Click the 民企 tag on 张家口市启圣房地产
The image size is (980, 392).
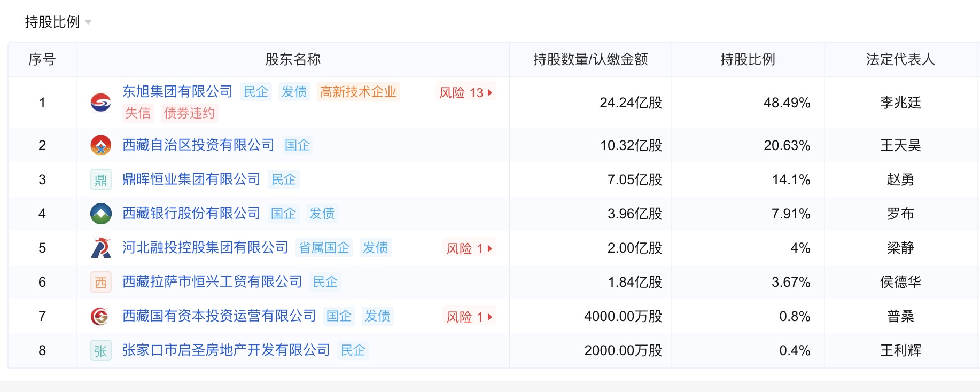[x=353, y=350]
